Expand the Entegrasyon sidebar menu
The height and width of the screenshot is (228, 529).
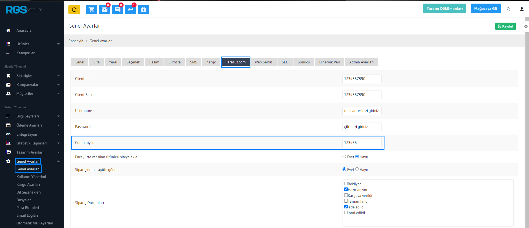[33, 134]
